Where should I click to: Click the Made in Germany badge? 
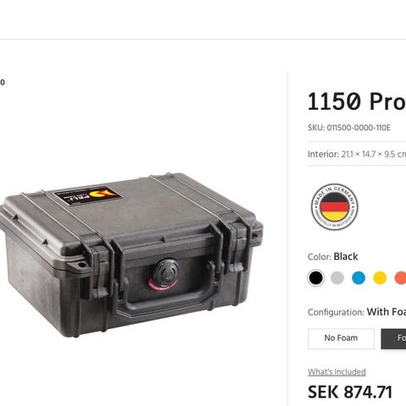(334, 206)
